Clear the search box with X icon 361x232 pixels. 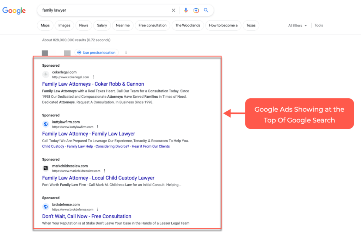click(x=173, y=11)
